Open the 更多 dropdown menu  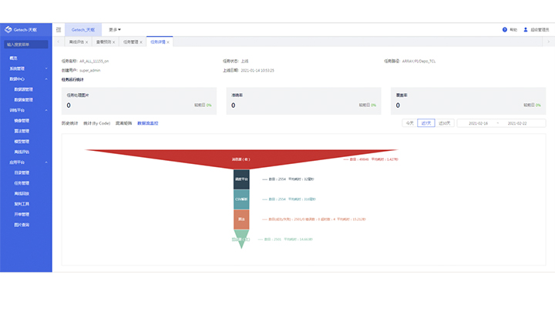pos(115,29)
